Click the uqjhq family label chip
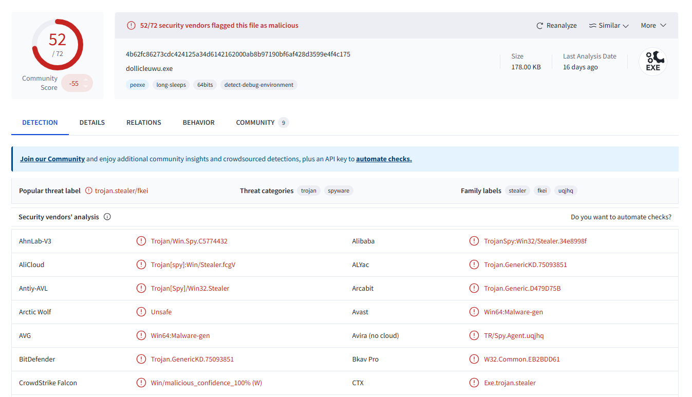Screen dimensions: 692x397 coord(566,191)
